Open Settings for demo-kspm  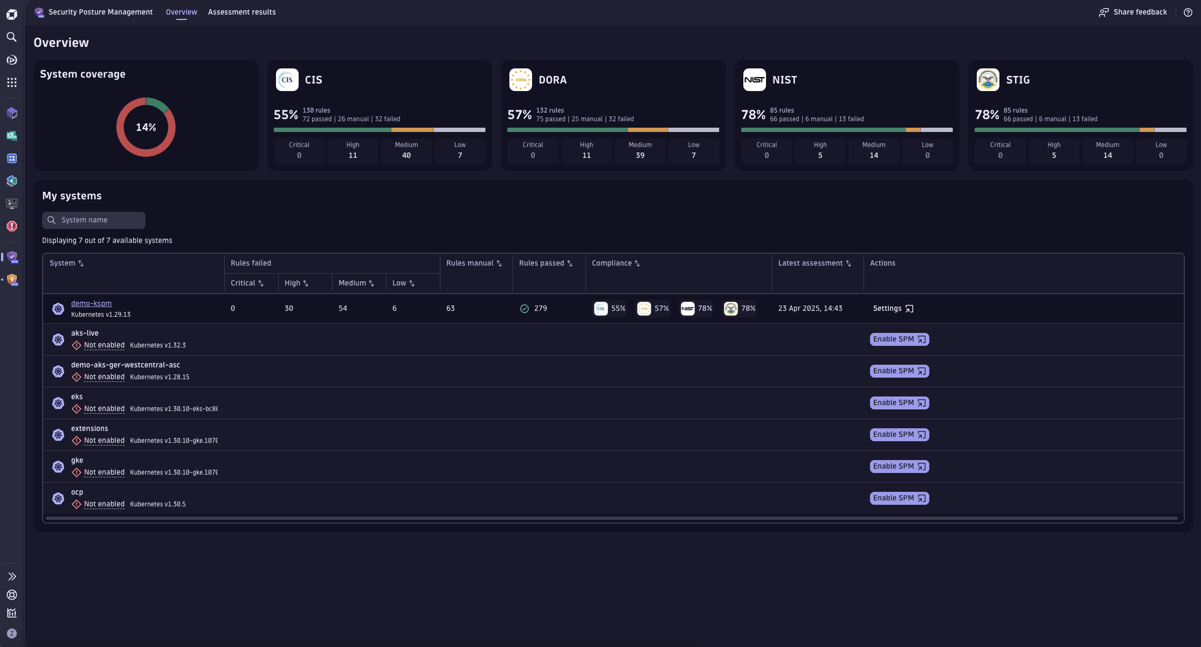tap(893, 308)
